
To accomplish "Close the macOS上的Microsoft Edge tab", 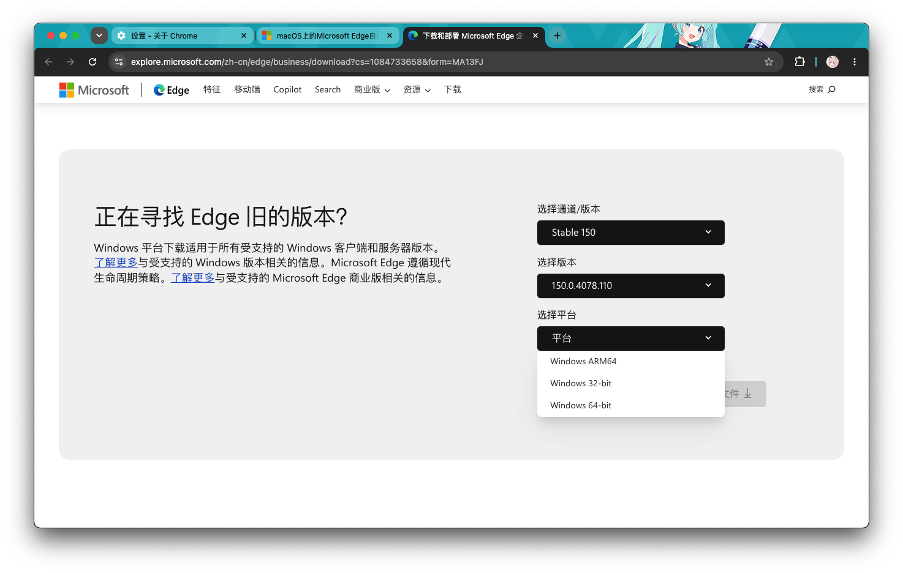I will point(390,36).
